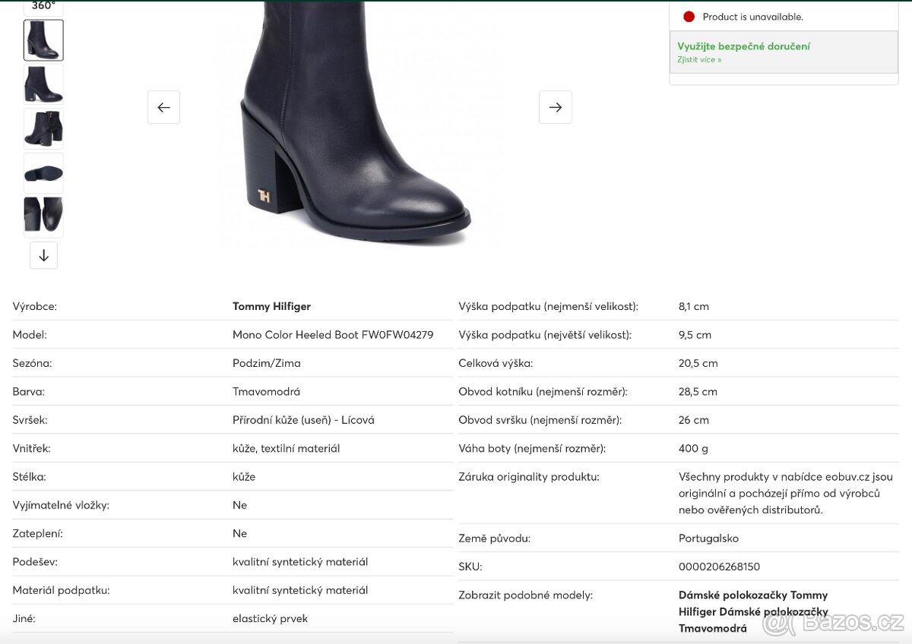Screen dimensions: 912x644
Task: Show the pair-of-boots thumbnail with zipper
Action: tap(43, 128)
